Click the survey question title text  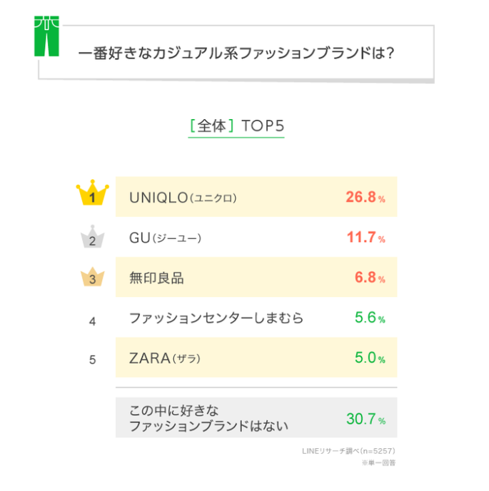pyautogui.click(x=236, y=53)
